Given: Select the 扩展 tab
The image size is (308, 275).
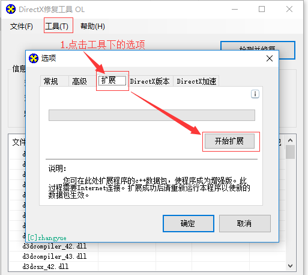Looking at the screenshot, I should pyautogui.click(x=112, y=80).
